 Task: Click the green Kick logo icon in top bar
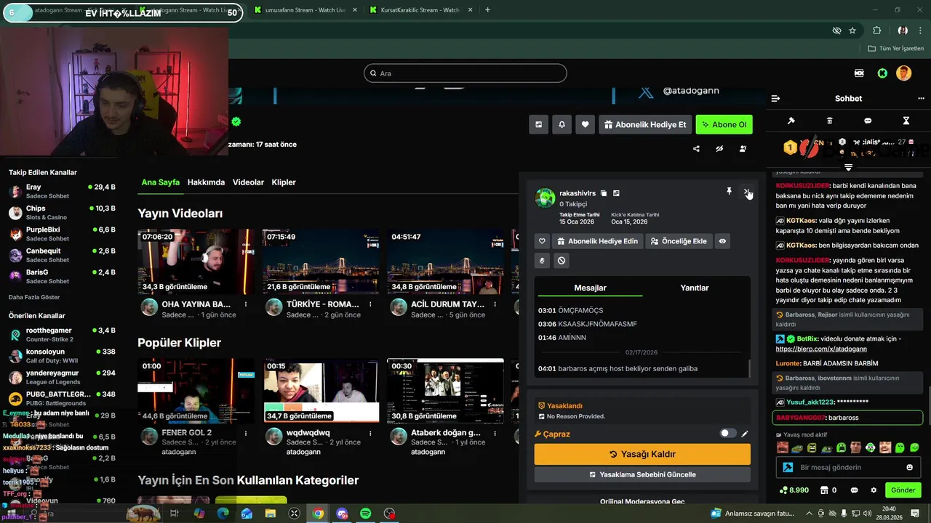click(x=882, y=73)
